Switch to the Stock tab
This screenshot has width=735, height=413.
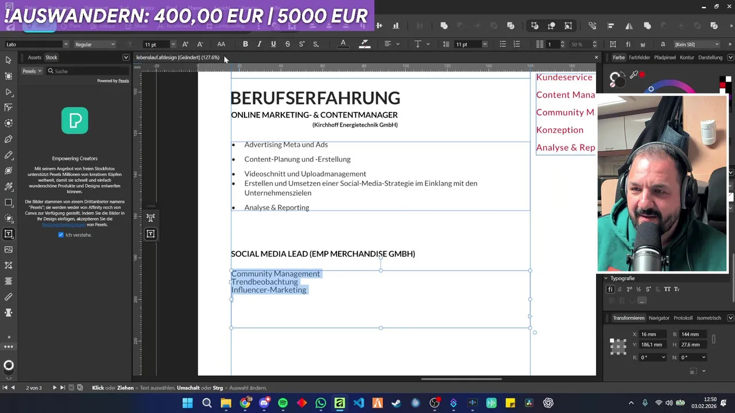click(52, 57)
